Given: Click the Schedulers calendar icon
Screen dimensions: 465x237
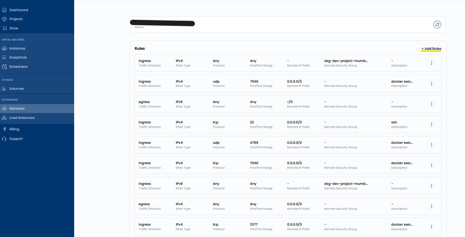Looking at the screenshot, I should coord(4,67).
